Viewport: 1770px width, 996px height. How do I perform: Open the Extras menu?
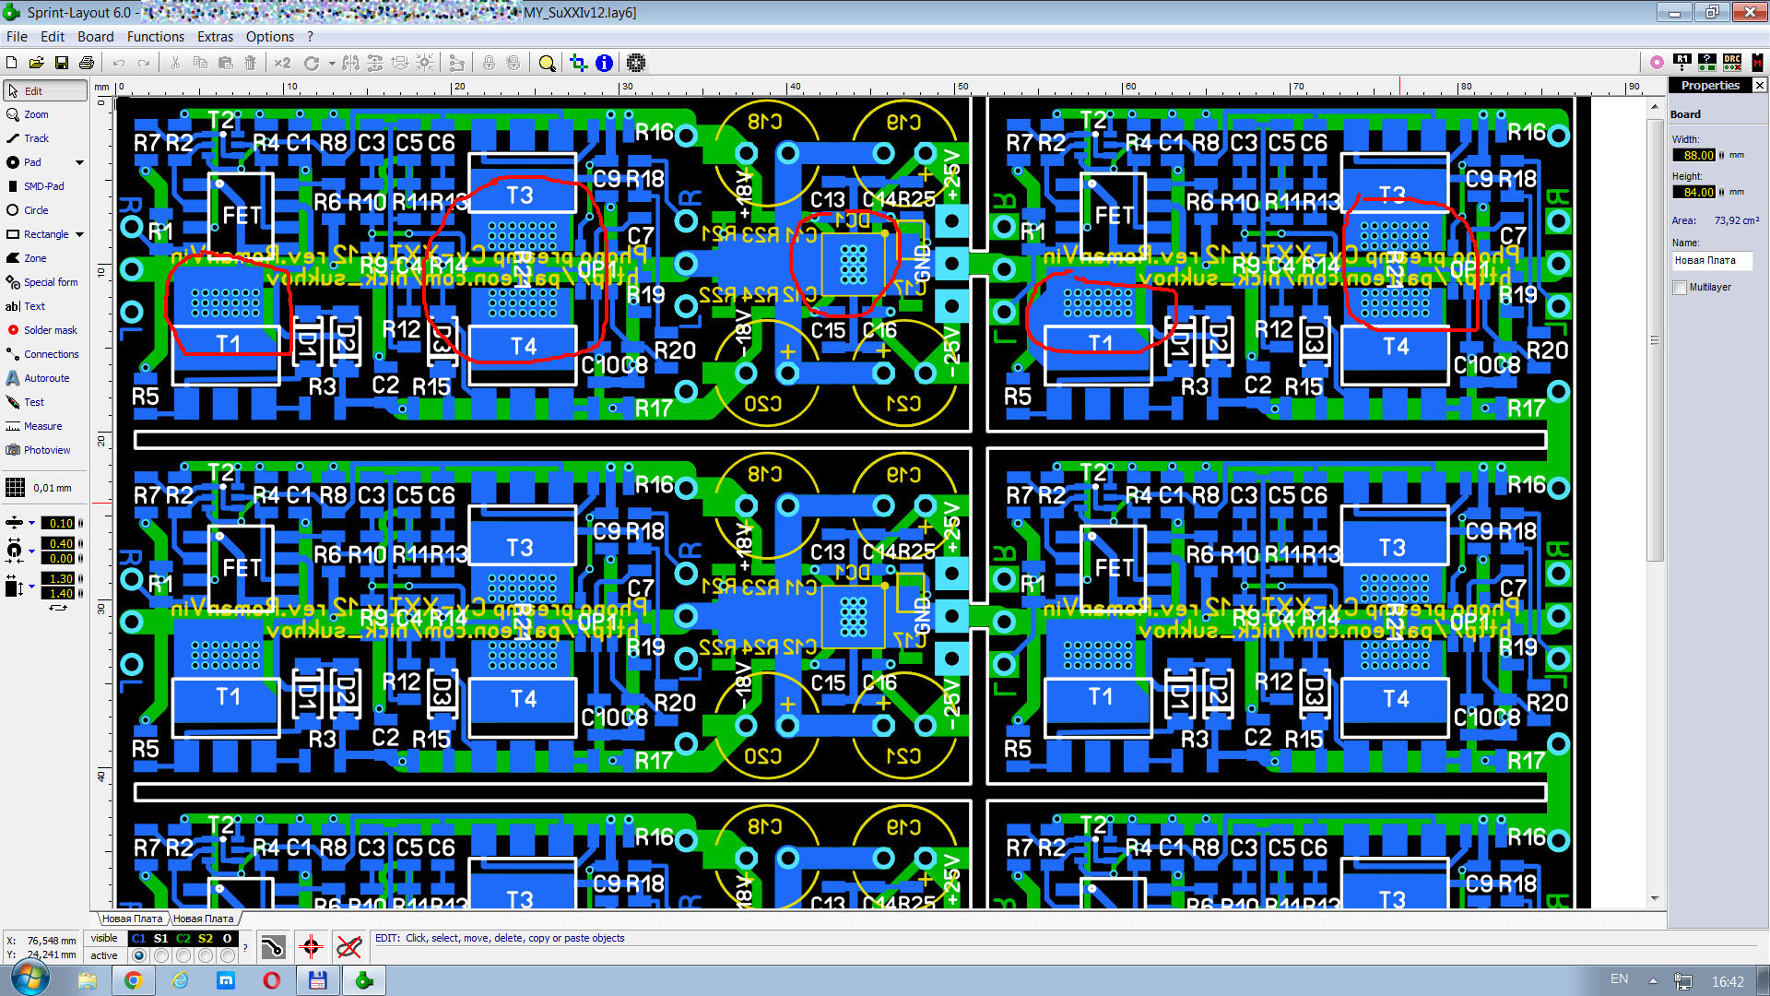pyautogui.click(x=215, y=37)
